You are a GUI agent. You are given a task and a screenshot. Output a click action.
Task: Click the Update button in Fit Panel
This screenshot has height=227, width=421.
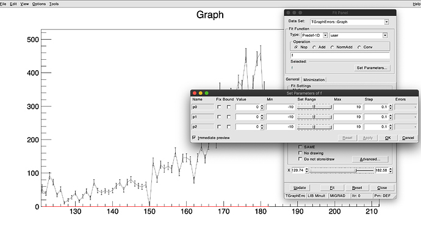click(300, 188)
